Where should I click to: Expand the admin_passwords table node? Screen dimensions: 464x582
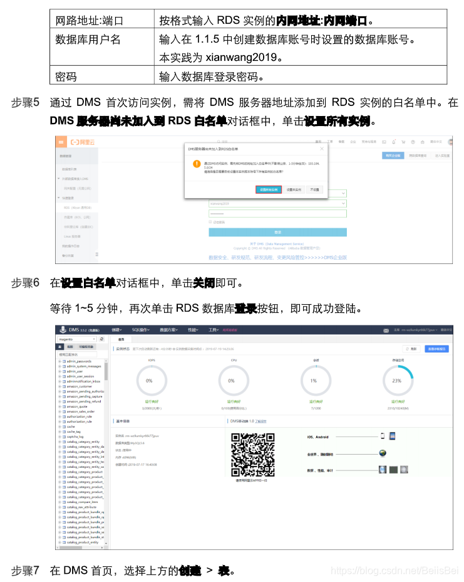59,361
